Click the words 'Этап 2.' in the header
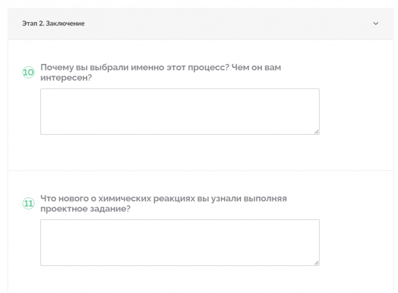The image size is (398, 293). tap(33, 24)
